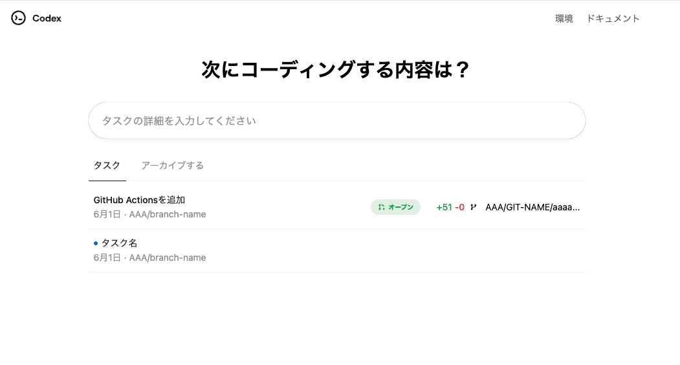This screenshot has height=365, width=680.
Task: Open the タスク名 task entry
Action: (x=119, y=243)
